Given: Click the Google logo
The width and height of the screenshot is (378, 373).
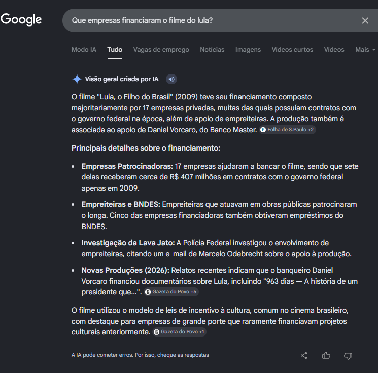Looking at the screenshot, I should point(21,19).
